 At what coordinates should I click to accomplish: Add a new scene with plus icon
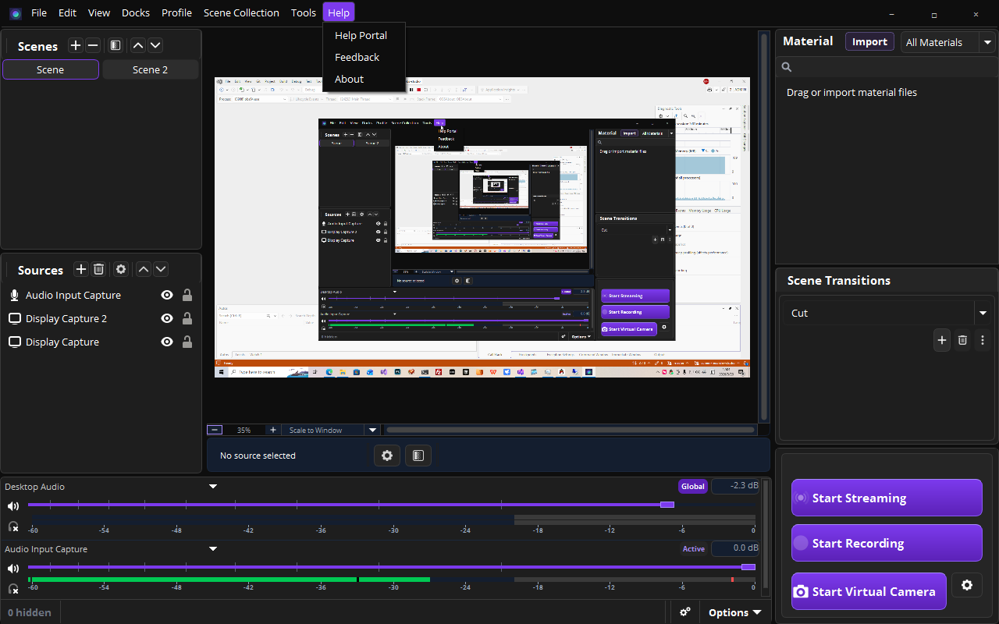click(x=76, y=45)
